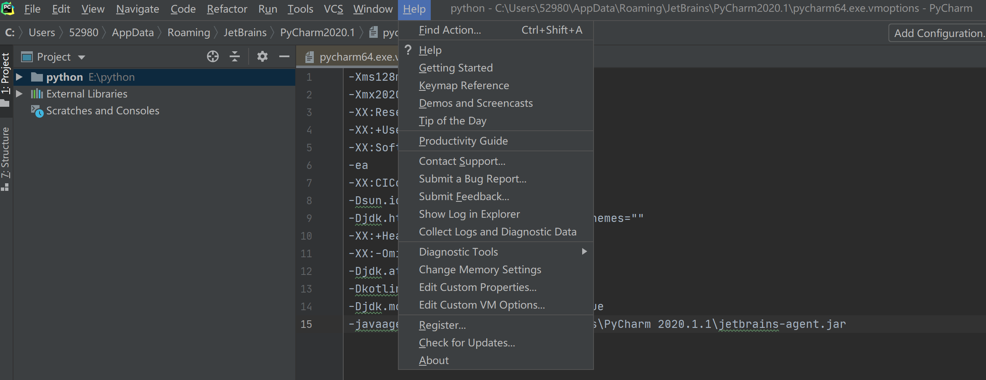Screen dimensions: 986x380
Task: Switch to the pycharm64.exe.vmoptions editor tab
Action: [347, 57]
